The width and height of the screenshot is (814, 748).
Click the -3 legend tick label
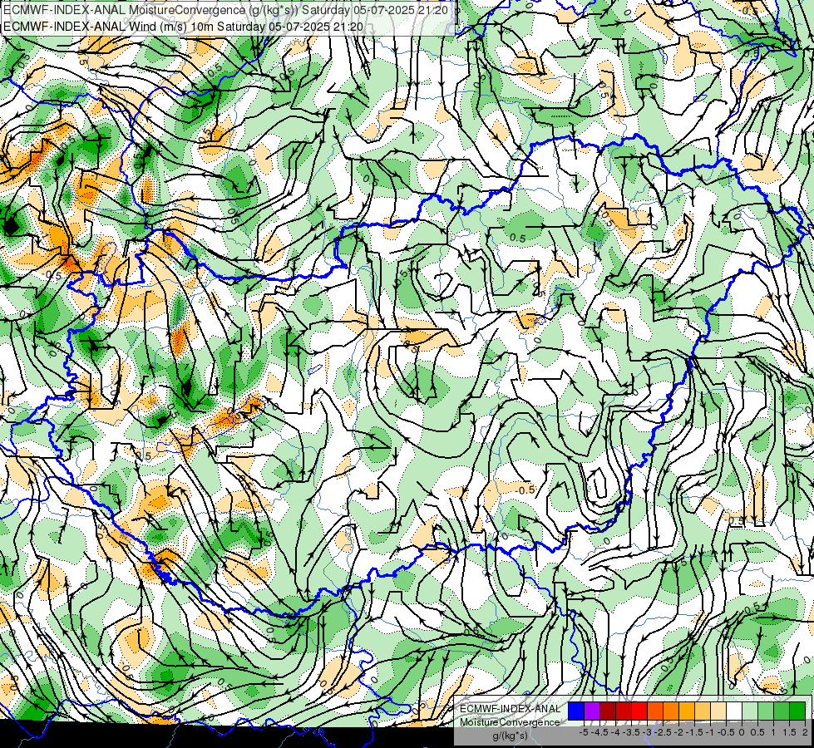pyautogui.click(x=647, y=732)
